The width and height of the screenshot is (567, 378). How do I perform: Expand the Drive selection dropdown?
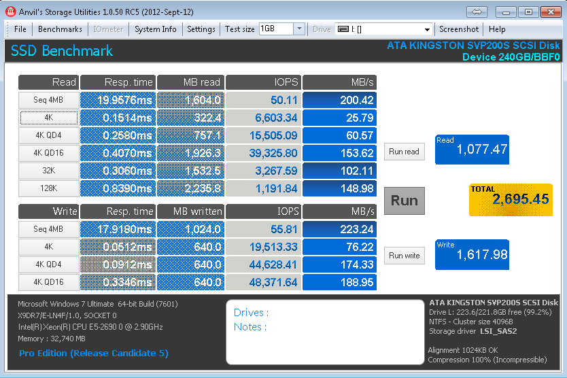click(x=427, y=29)
